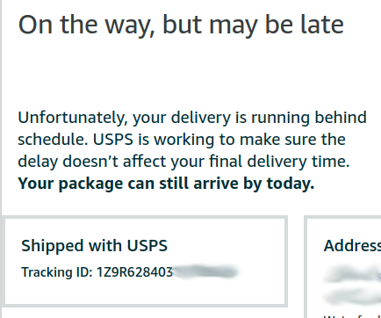Viewport: 381px width, 318px height.
Task: Click the 'Tracking ID:' label
Action: point(57,272)
